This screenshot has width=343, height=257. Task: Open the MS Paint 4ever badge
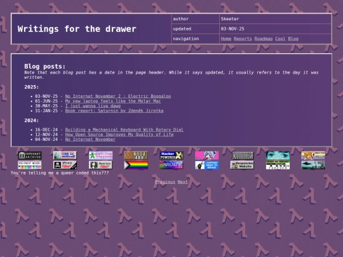[x=29, y=165]
